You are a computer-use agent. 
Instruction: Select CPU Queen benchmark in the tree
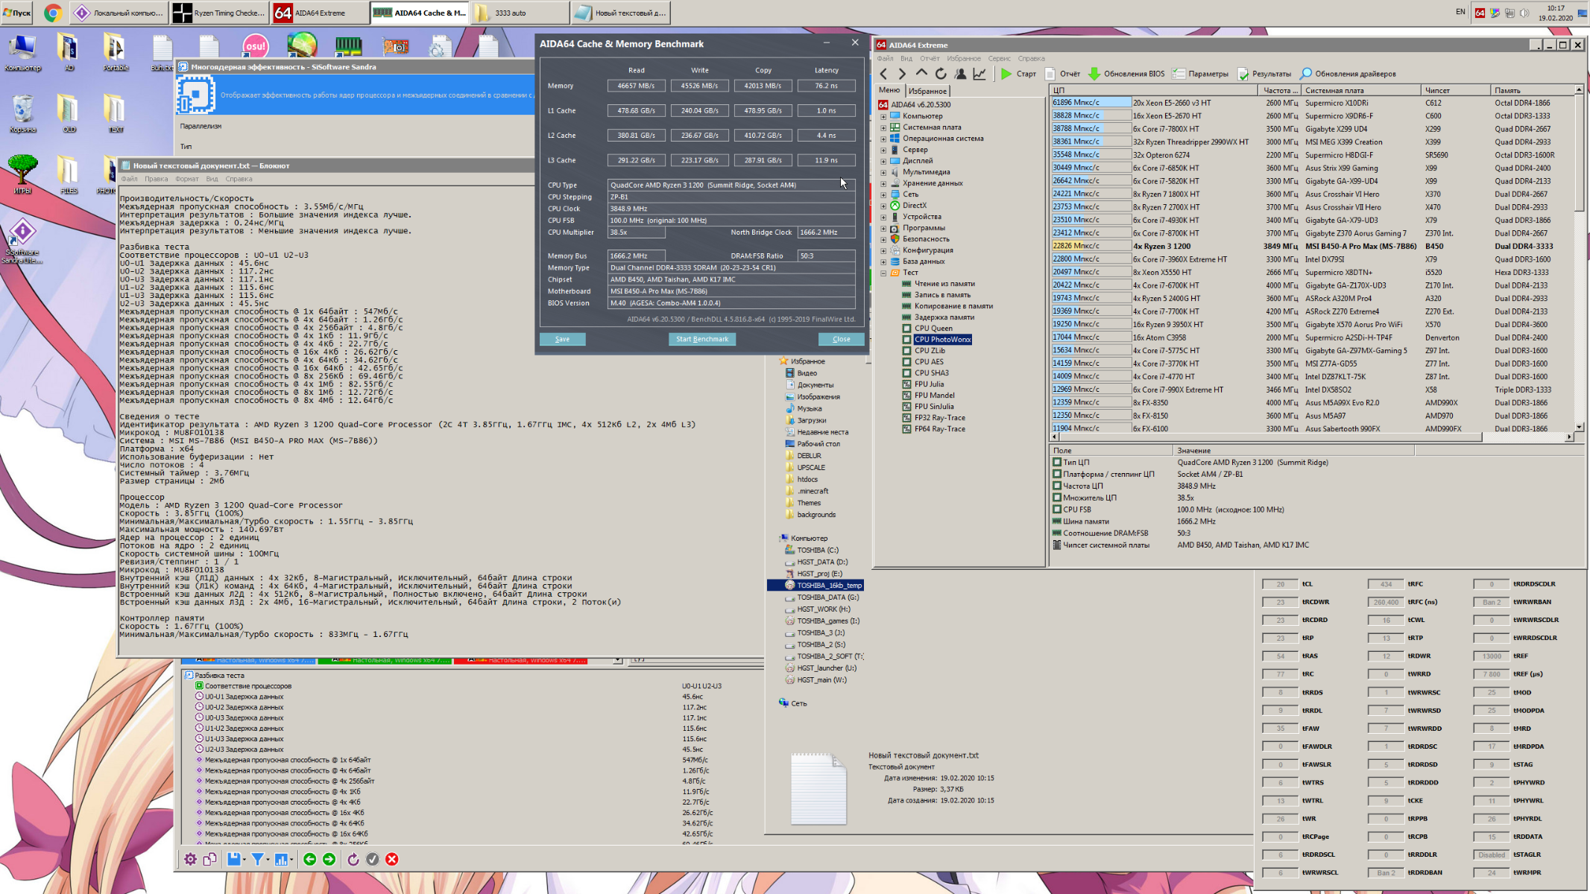click(933, 328)
